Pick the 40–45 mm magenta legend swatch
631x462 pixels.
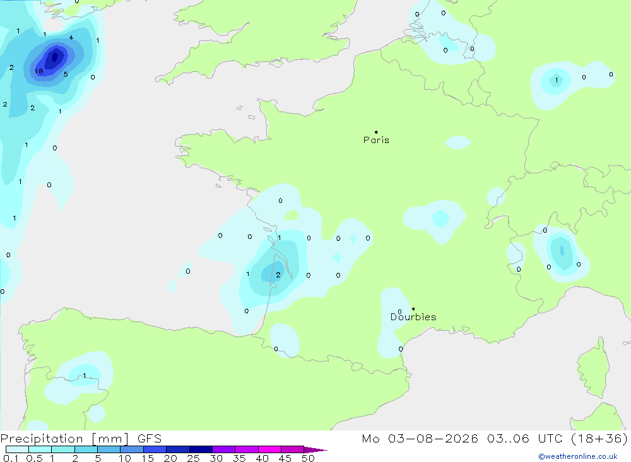point(269,449)
